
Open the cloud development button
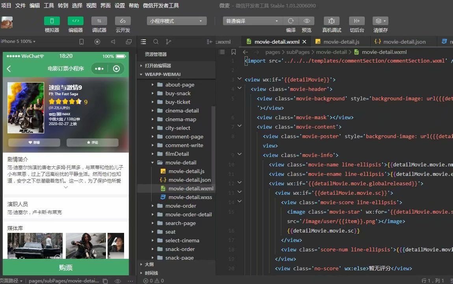tap(123, 21)
